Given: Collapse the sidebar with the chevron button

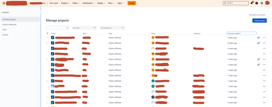Looking at the screenshot, I should tap(41, 12).
